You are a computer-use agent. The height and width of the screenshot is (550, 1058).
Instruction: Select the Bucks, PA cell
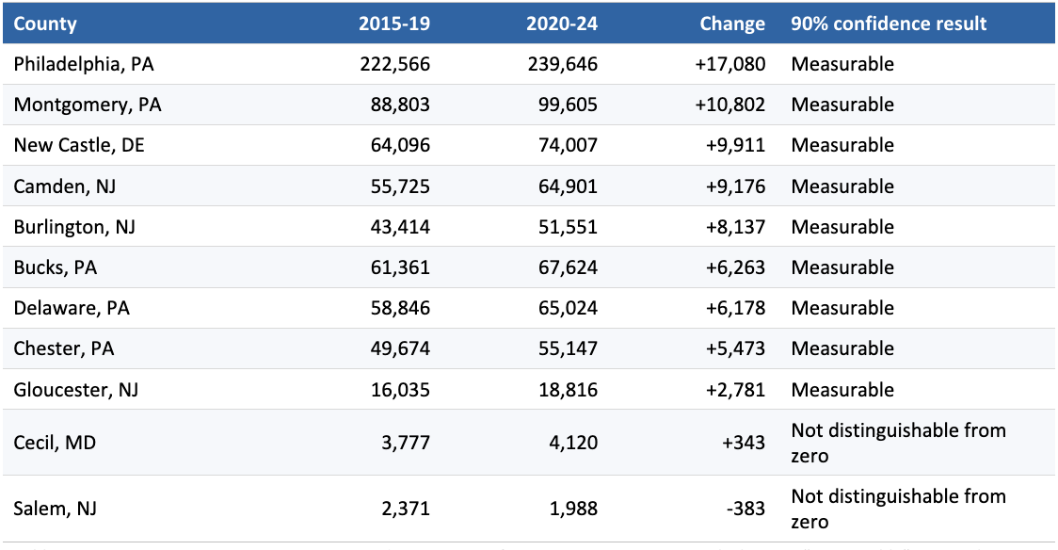(x=56, y=267)
